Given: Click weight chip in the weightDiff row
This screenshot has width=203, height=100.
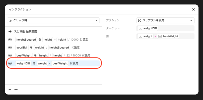Looking at the screenshot, I should coord(42,63).
